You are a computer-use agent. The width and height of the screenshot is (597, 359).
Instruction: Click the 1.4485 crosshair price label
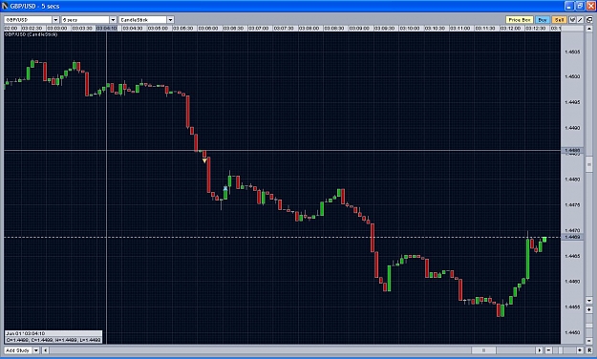coord(572,151)
